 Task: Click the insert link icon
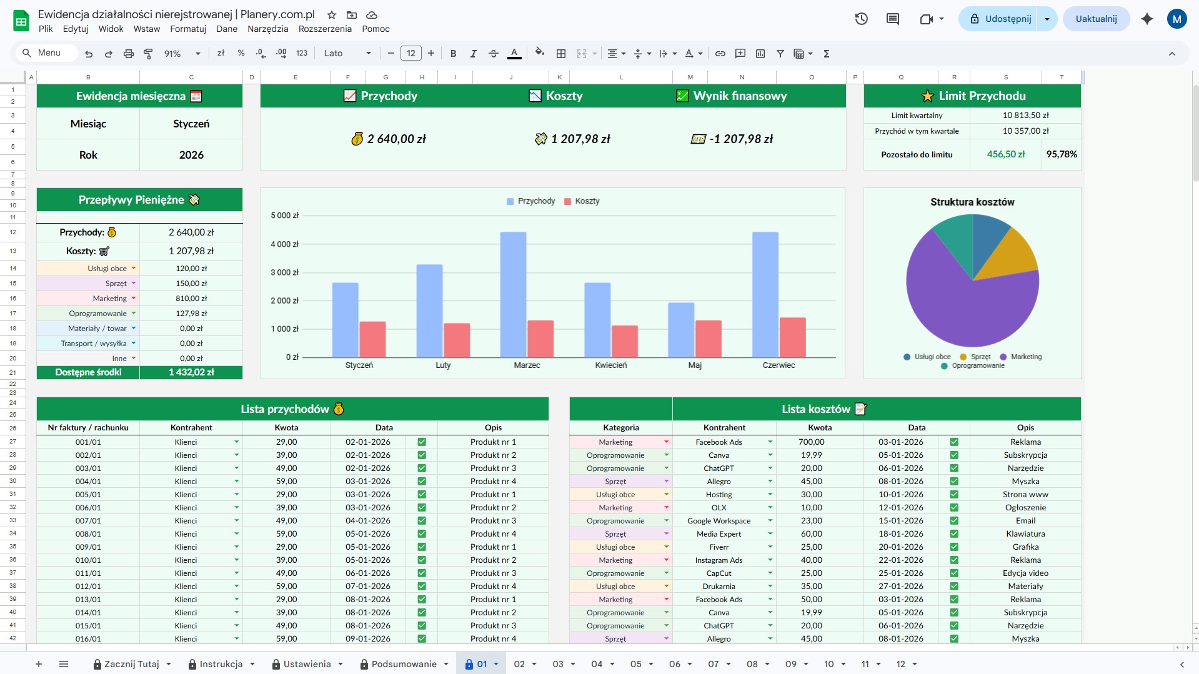[x=720, y=54]
